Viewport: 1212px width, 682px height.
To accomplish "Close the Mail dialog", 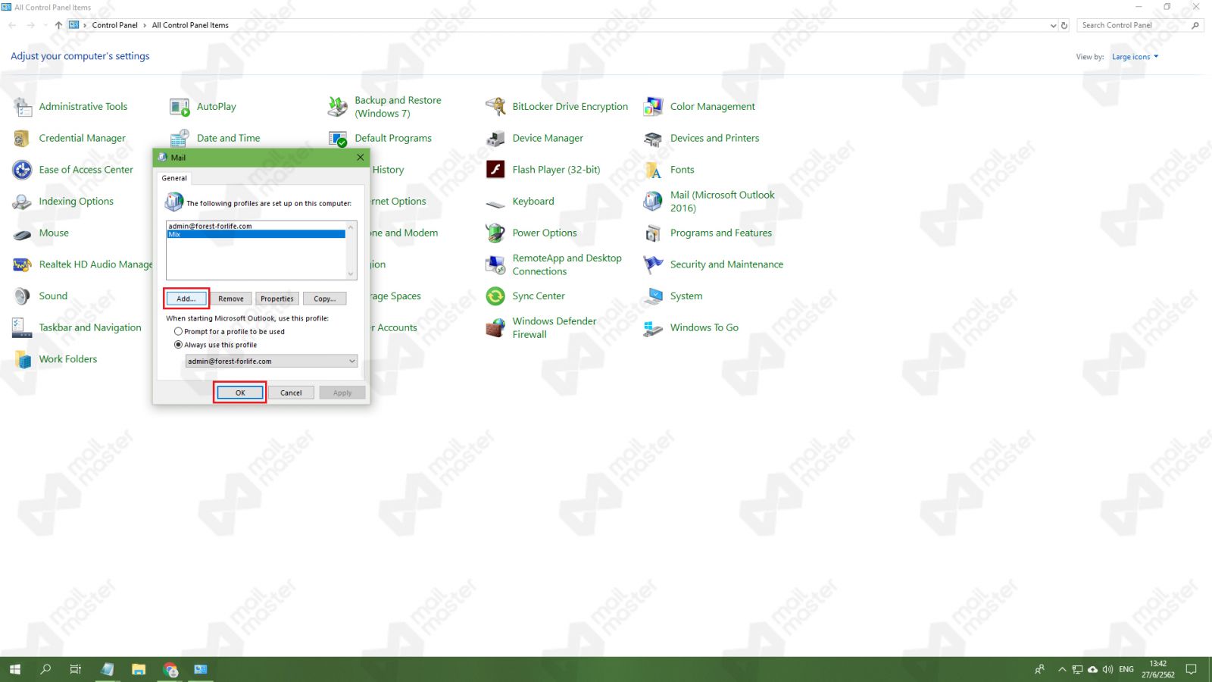I will (361, 158).
